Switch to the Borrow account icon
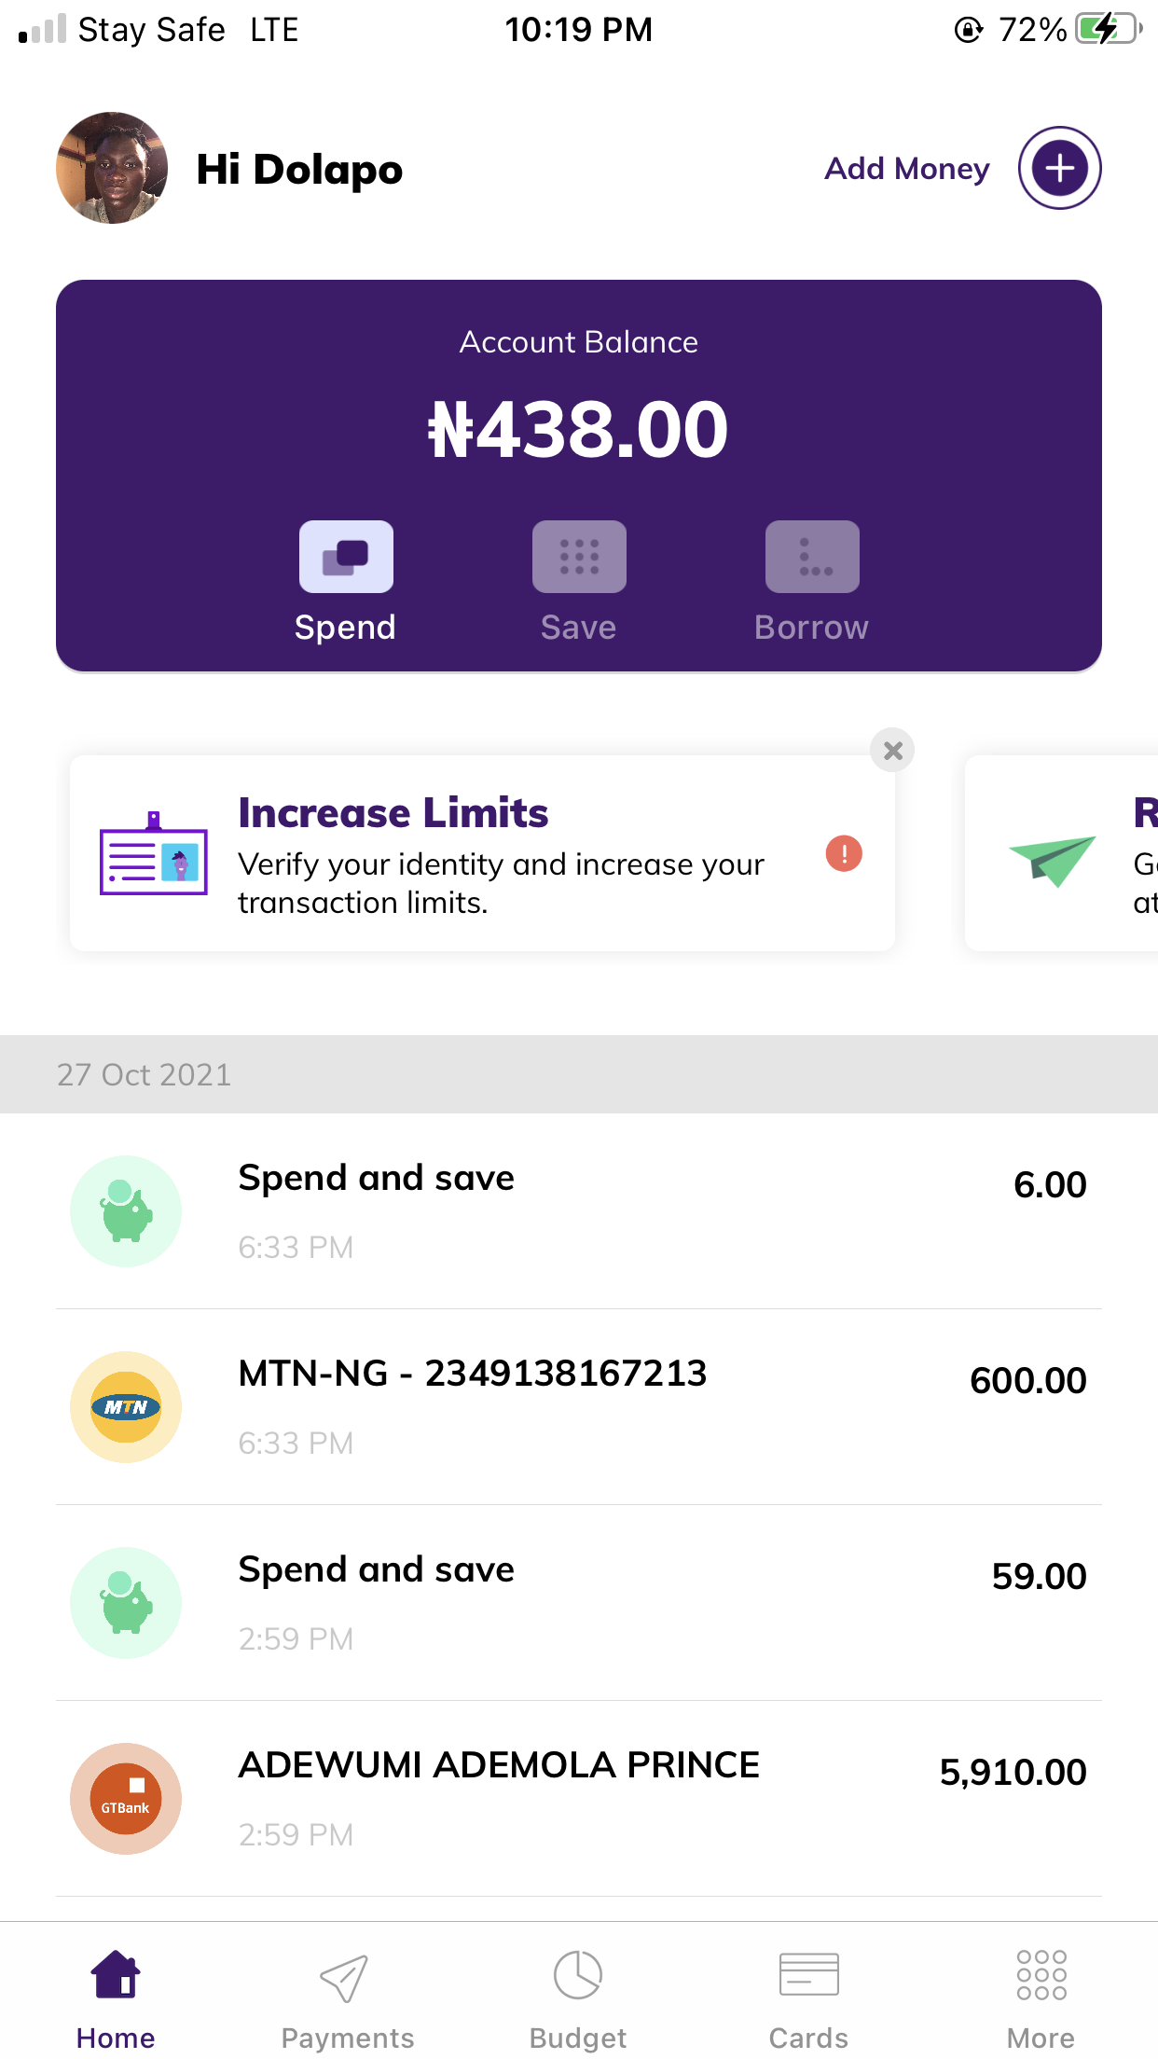The image size is (1158, 2059). coord(812,557)
